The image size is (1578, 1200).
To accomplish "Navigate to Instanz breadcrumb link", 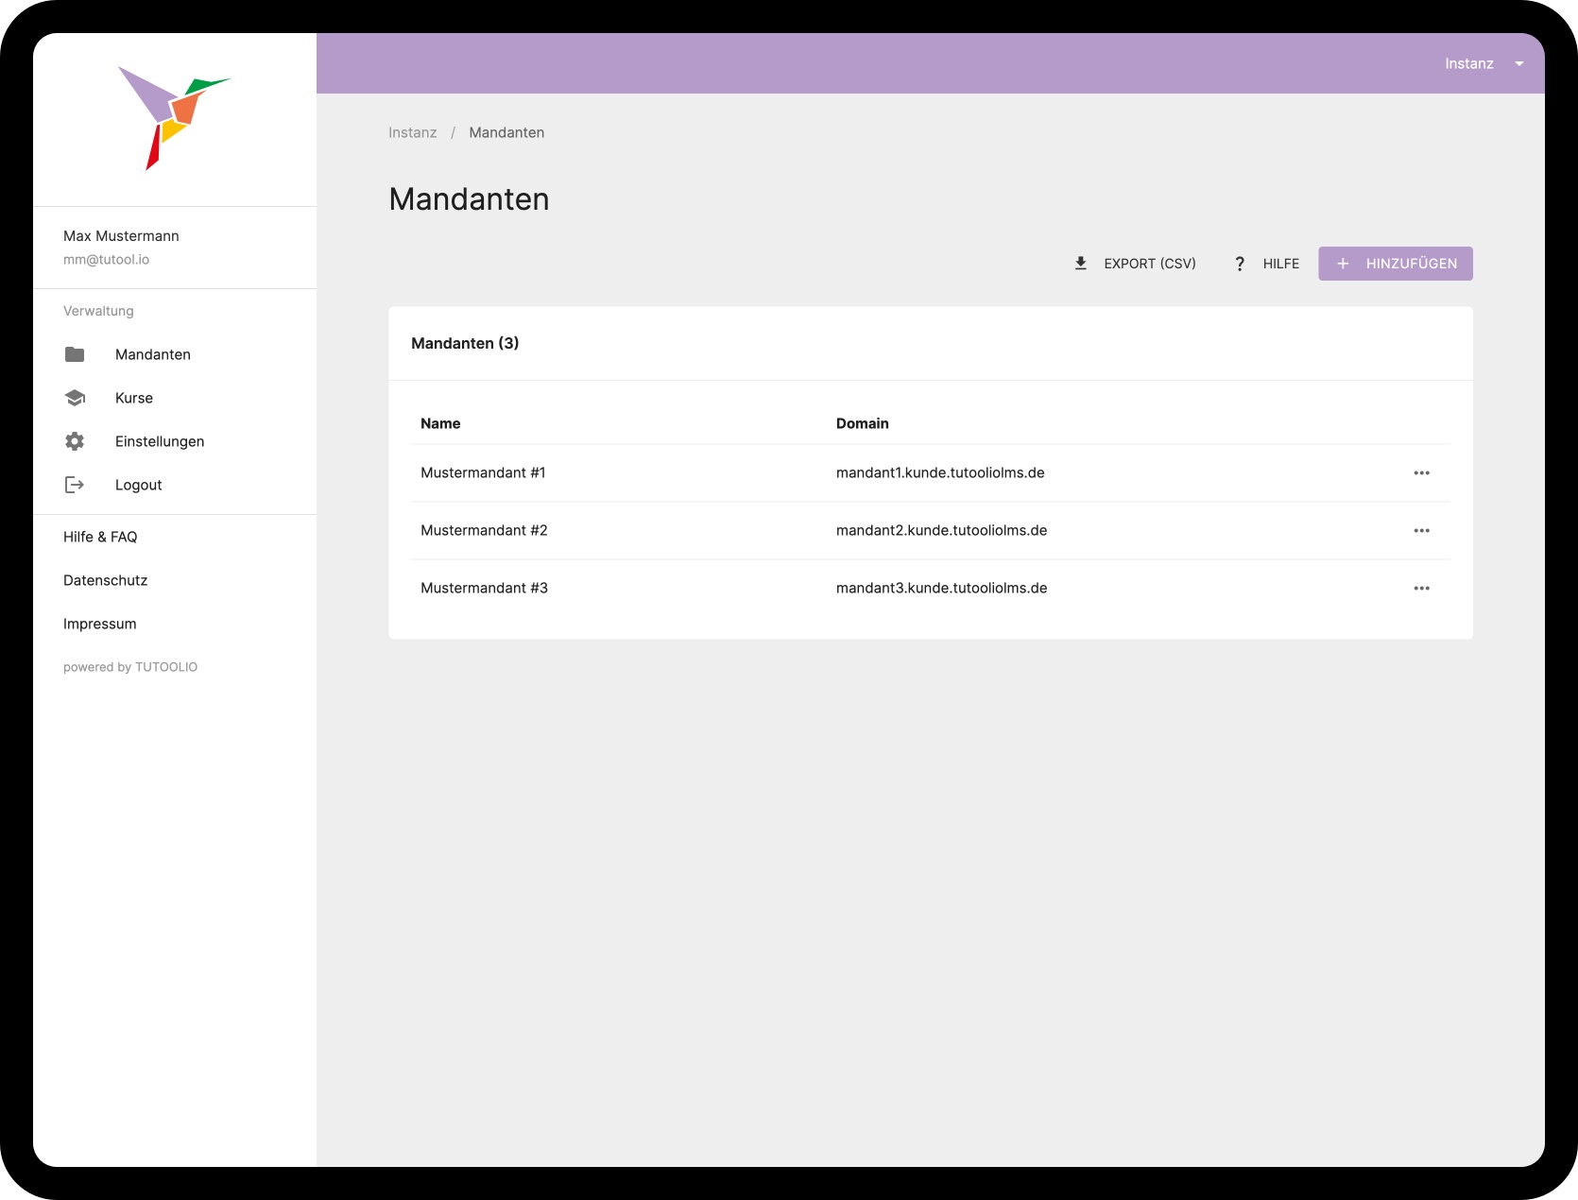I will (x=412, y=132).
